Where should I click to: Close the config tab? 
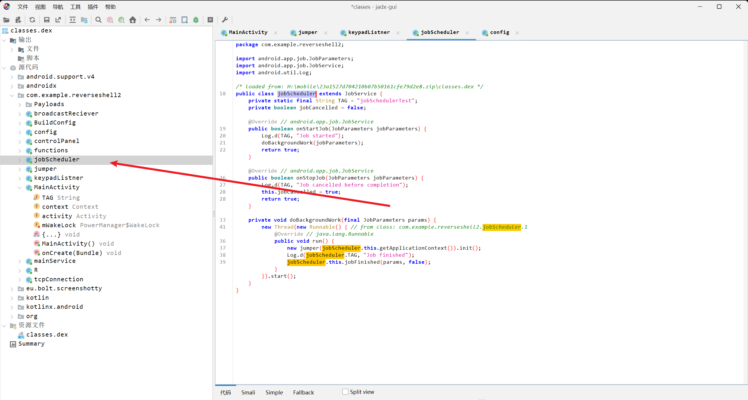click(x=517, y=33)
